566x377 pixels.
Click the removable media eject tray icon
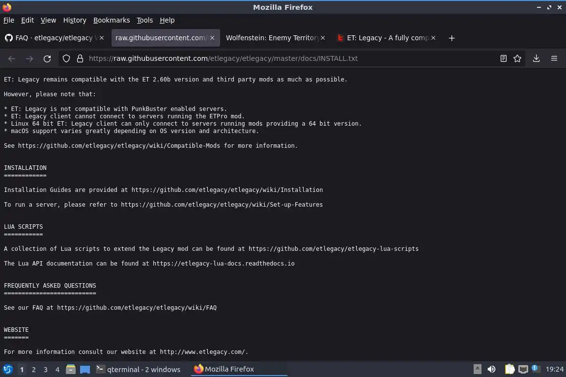click(x=477, y=369)
